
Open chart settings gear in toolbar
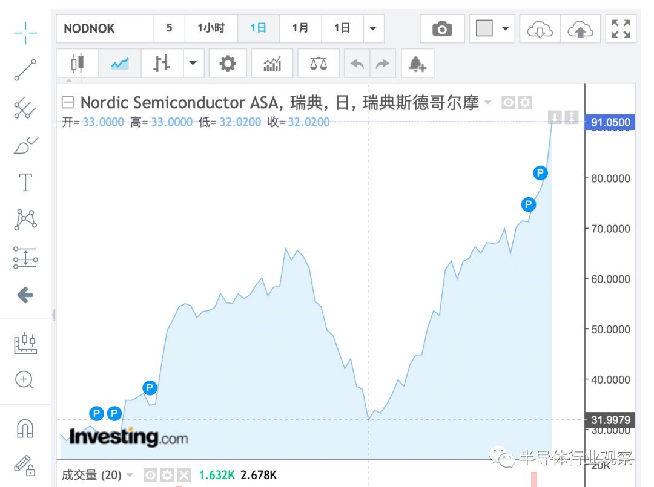point(228,64)
